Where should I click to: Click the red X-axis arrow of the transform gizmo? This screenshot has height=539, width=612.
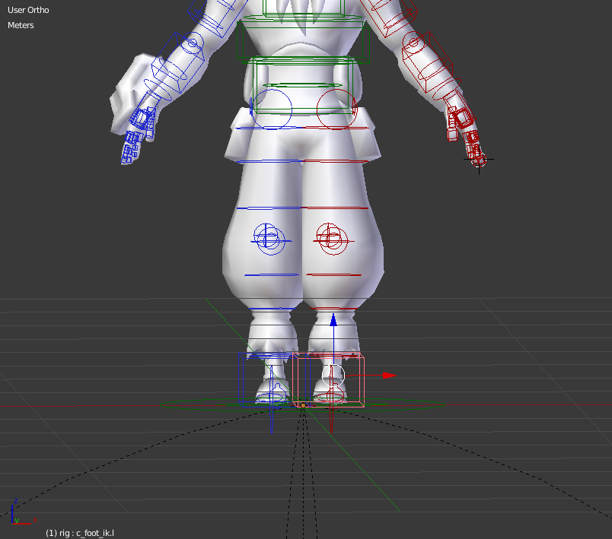tap(389, 376)
